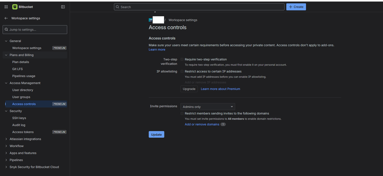Open Learn more link under description
The height and width of the screenshot is (176, 383).
157,49
